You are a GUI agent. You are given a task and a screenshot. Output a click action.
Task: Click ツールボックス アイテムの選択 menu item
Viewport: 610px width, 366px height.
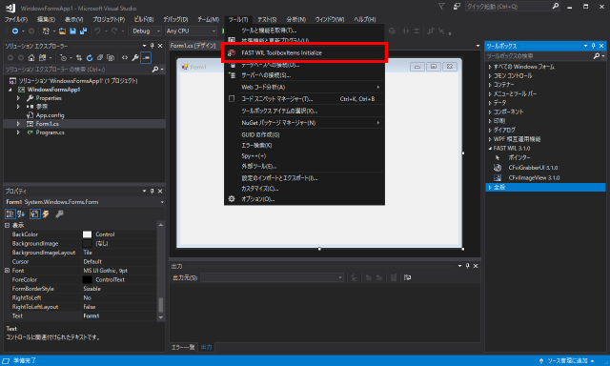305,111
